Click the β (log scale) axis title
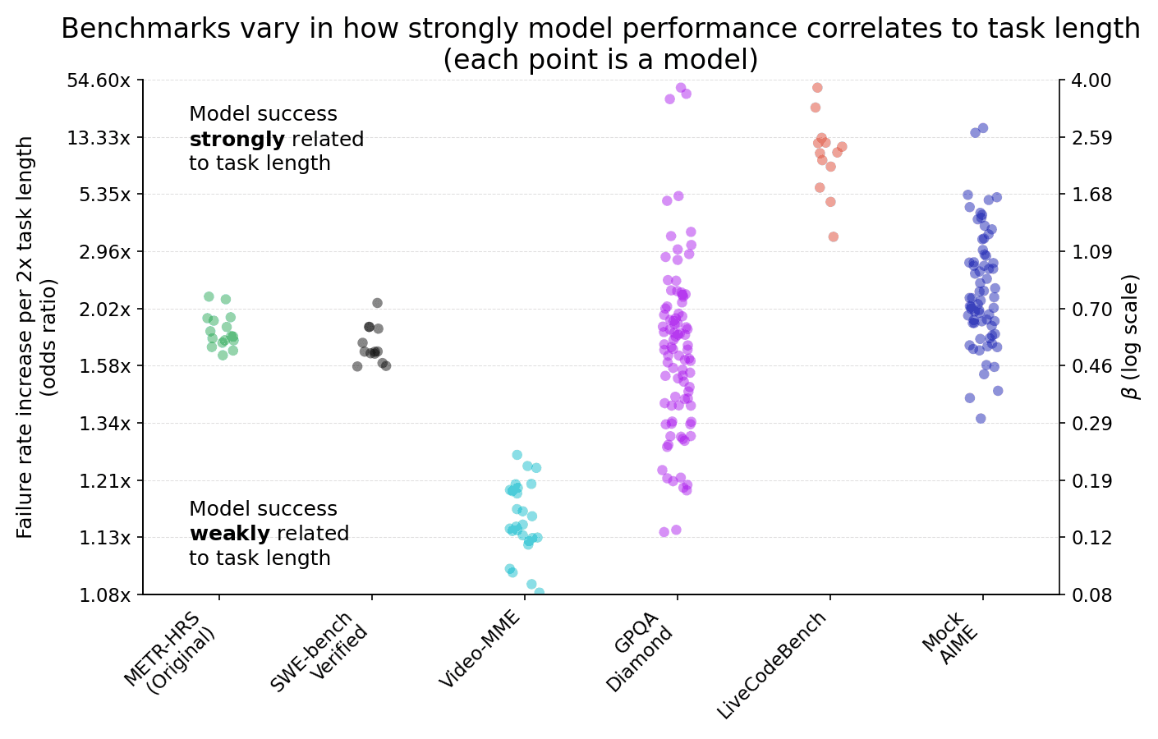The width and height of the screenshot is (1158, 739). (1132, 337)
